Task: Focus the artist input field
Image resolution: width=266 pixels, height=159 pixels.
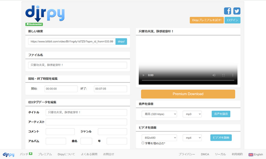Action: tap(86, 122)
